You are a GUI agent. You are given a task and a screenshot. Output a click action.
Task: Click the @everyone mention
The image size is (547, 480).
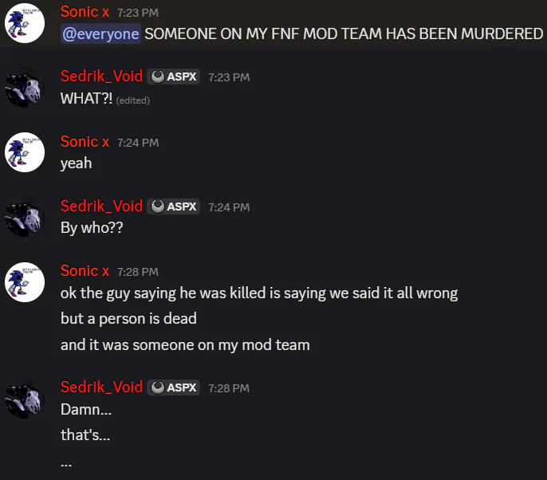pyautogui.click(x=100, y=33)
